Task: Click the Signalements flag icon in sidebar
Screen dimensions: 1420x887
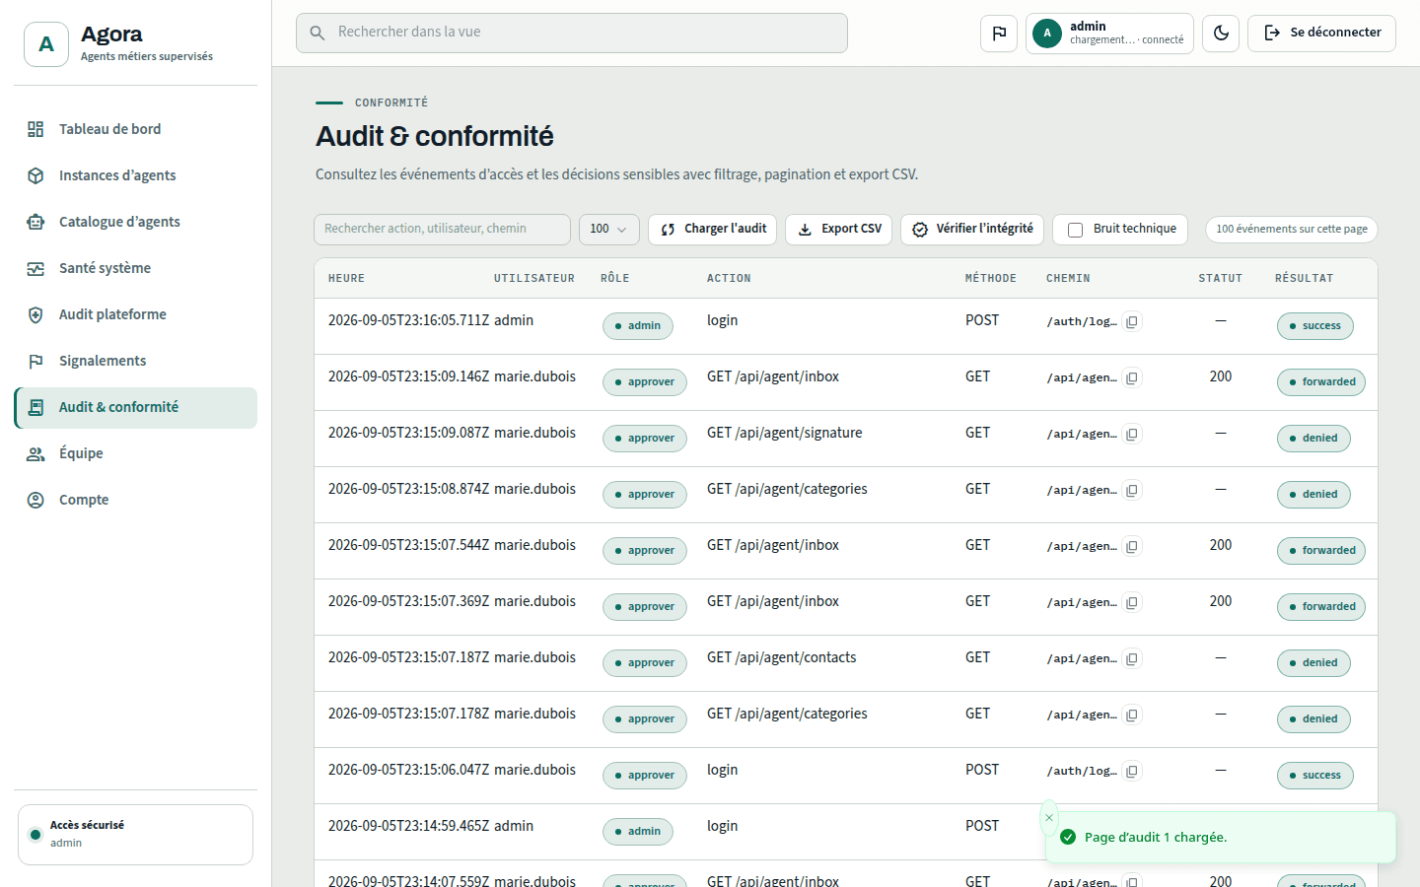Action: (x=35, y=361)
